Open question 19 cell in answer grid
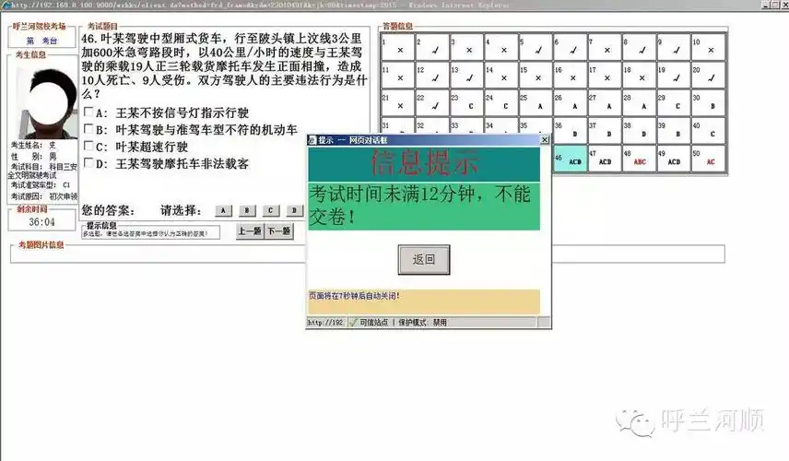 673,75
